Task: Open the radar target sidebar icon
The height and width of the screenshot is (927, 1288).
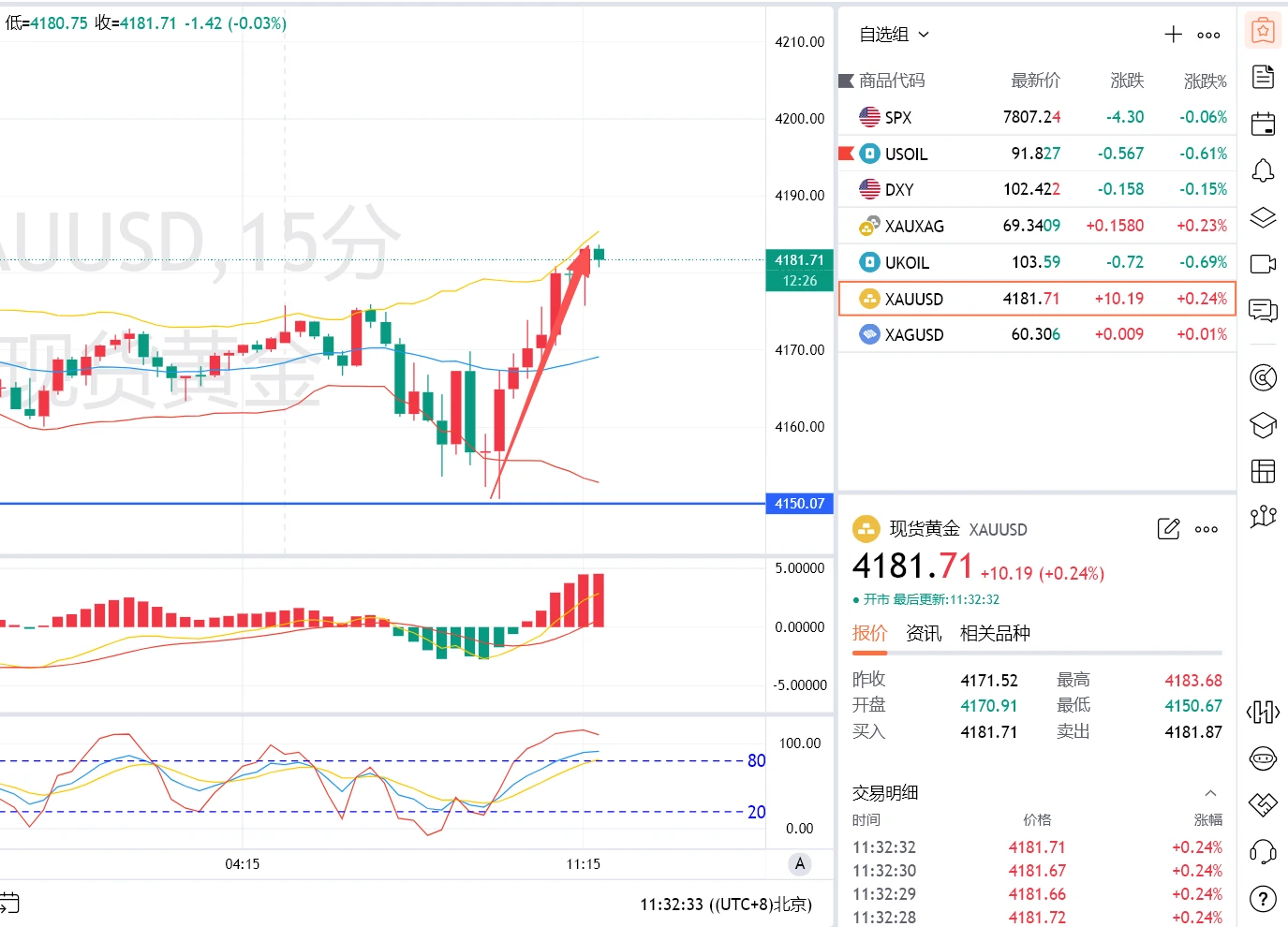Action: coord(1263,377)
